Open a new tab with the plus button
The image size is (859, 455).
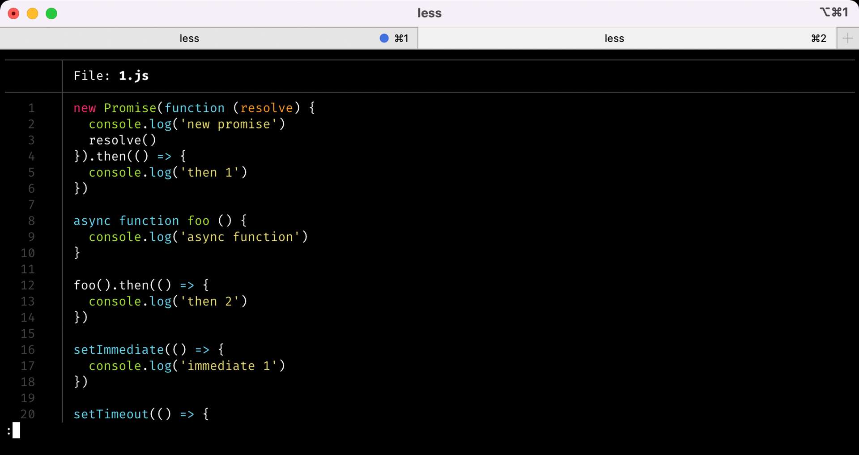point(847,38)
